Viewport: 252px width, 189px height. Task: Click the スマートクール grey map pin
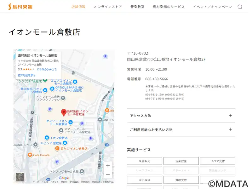pos(61,130)
